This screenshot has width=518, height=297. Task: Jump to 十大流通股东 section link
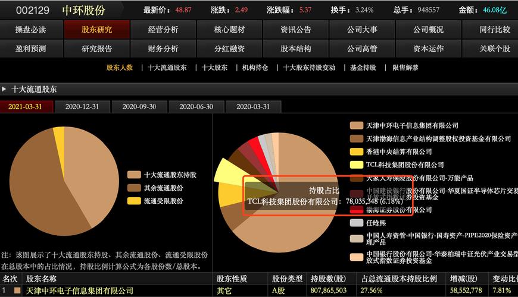coord(167,68)
